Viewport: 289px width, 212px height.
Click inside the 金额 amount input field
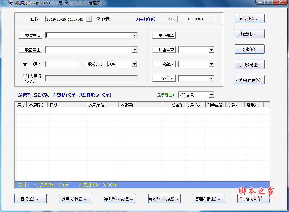[62, 64]
